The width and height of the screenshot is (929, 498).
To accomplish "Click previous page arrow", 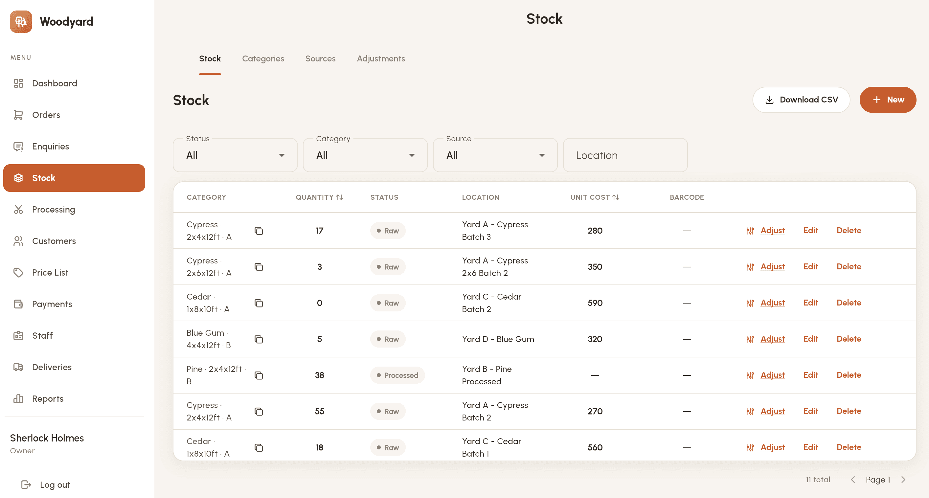I will pyautogui.click(x=853, y=480).
